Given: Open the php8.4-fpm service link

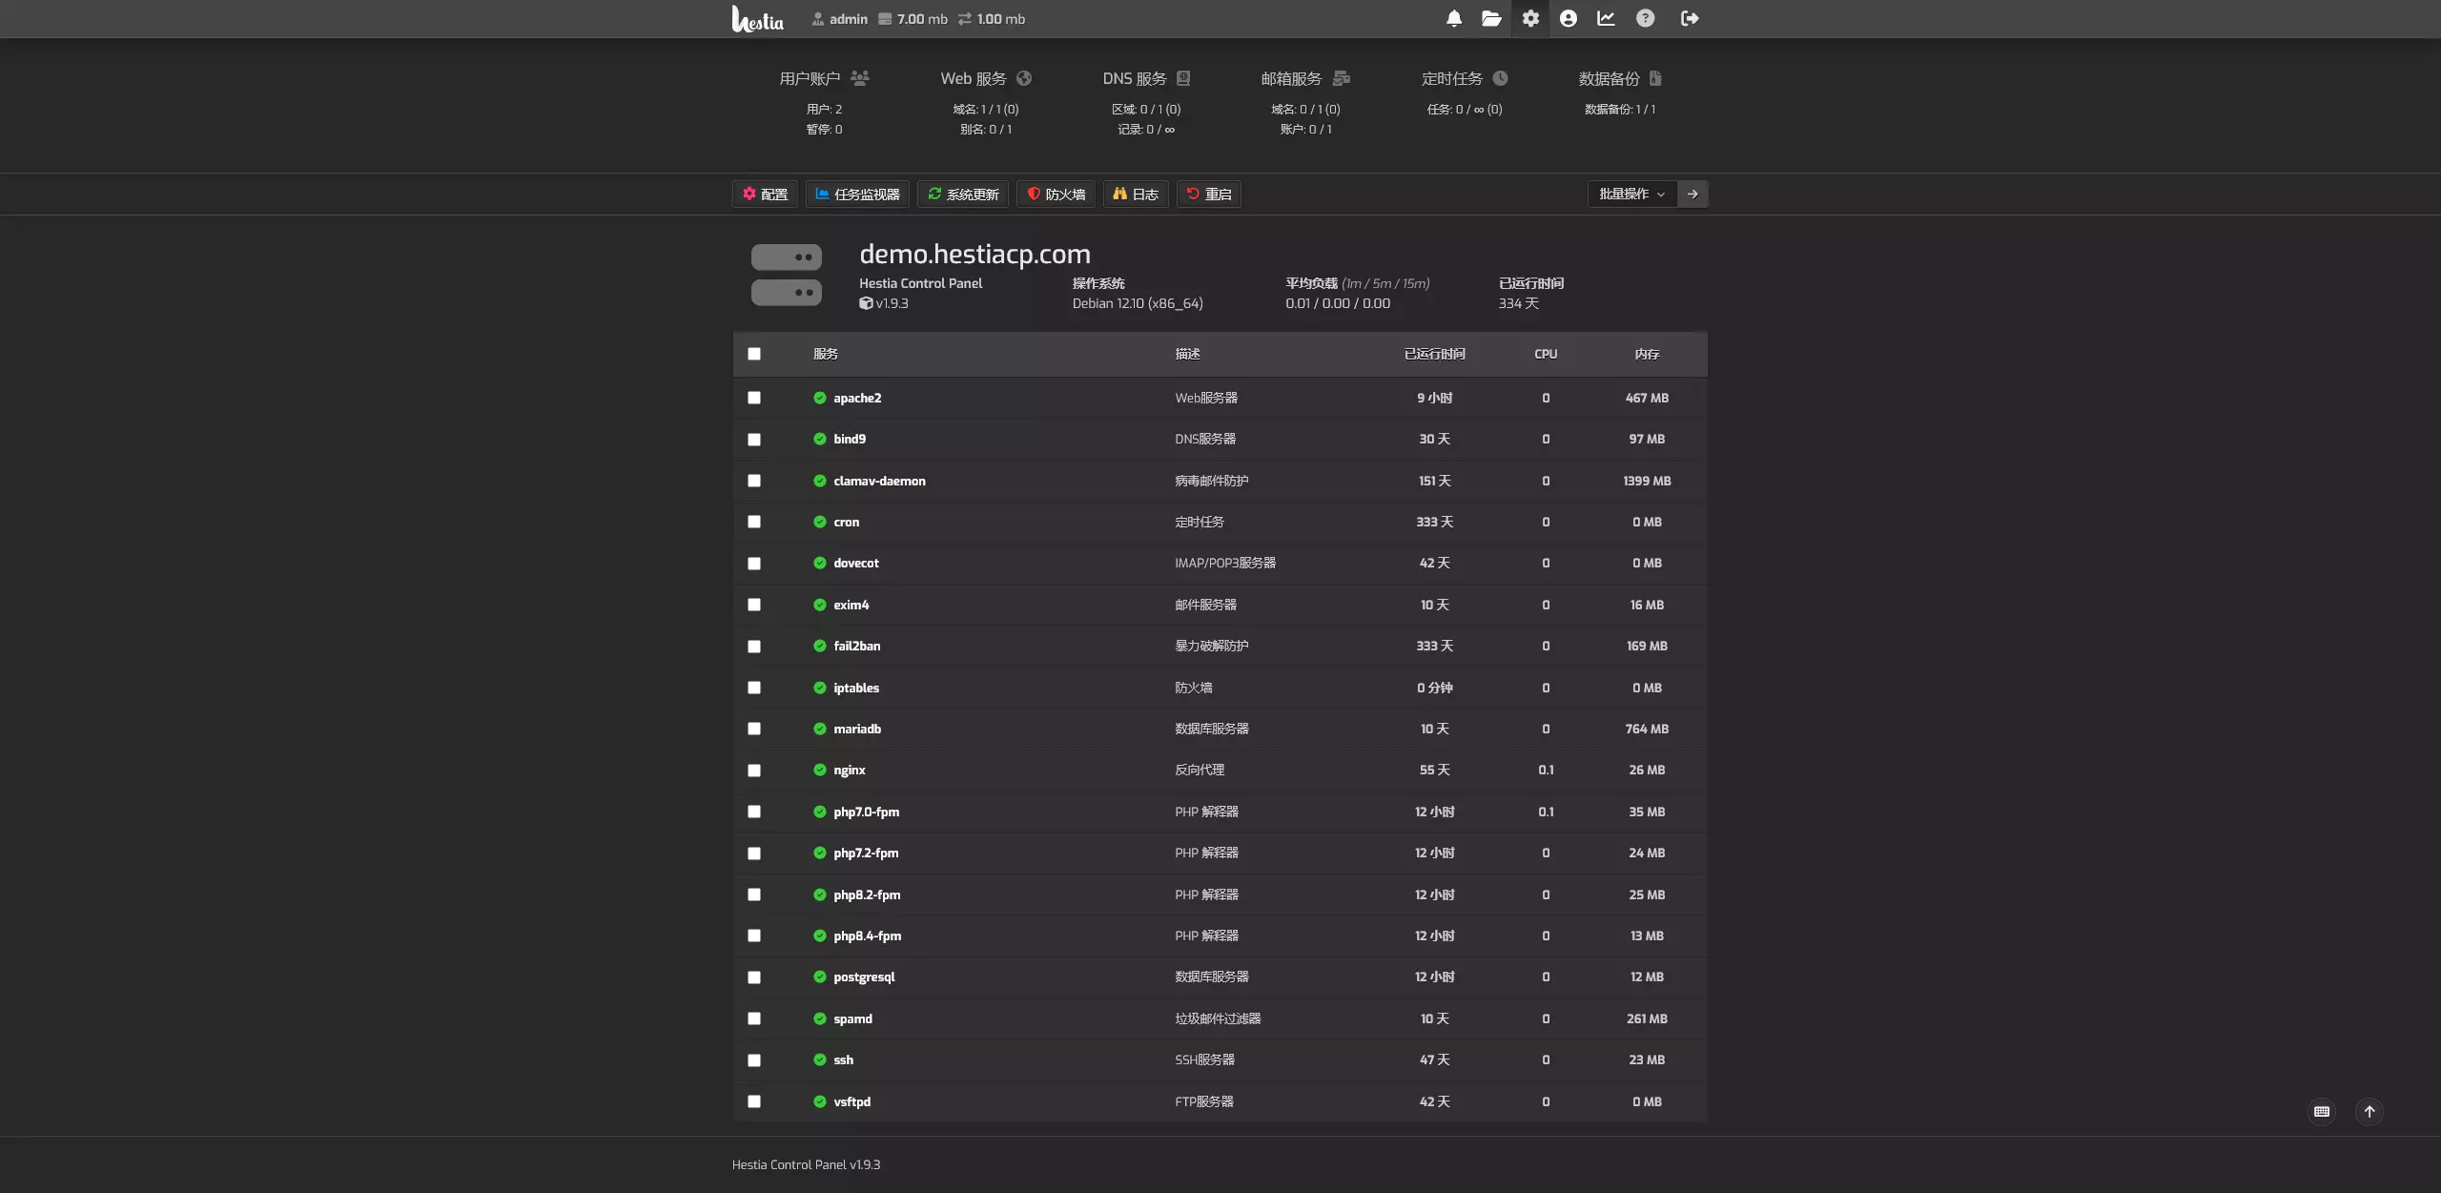Looking at the screenshot, I should pyautogui.click(x=867, y=936).
